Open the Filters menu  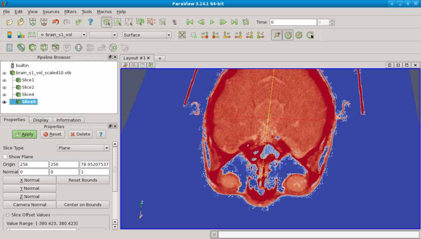[x=70, y=12]
